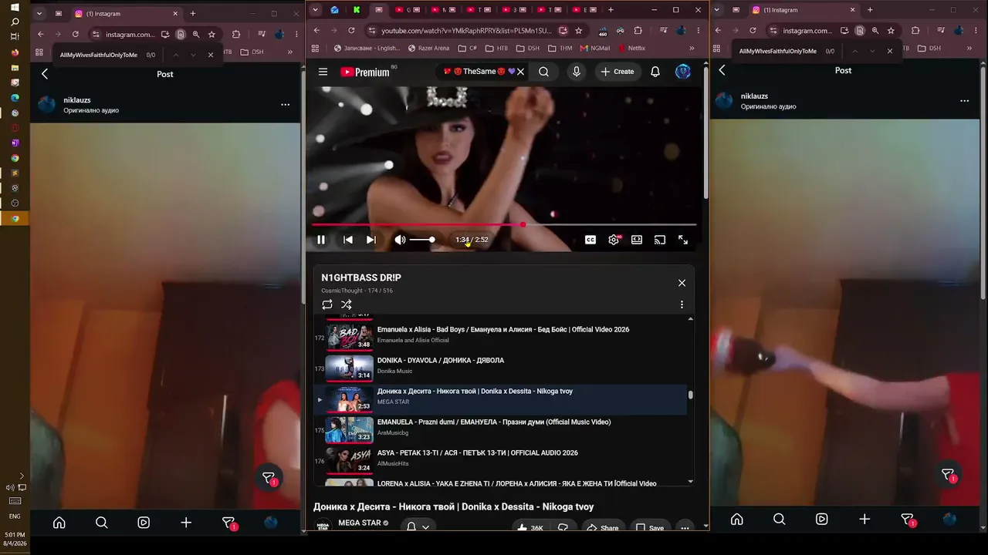Open Instagram home in the left window
This screenshot has width=988, height=555.
(x=59, y=523)
